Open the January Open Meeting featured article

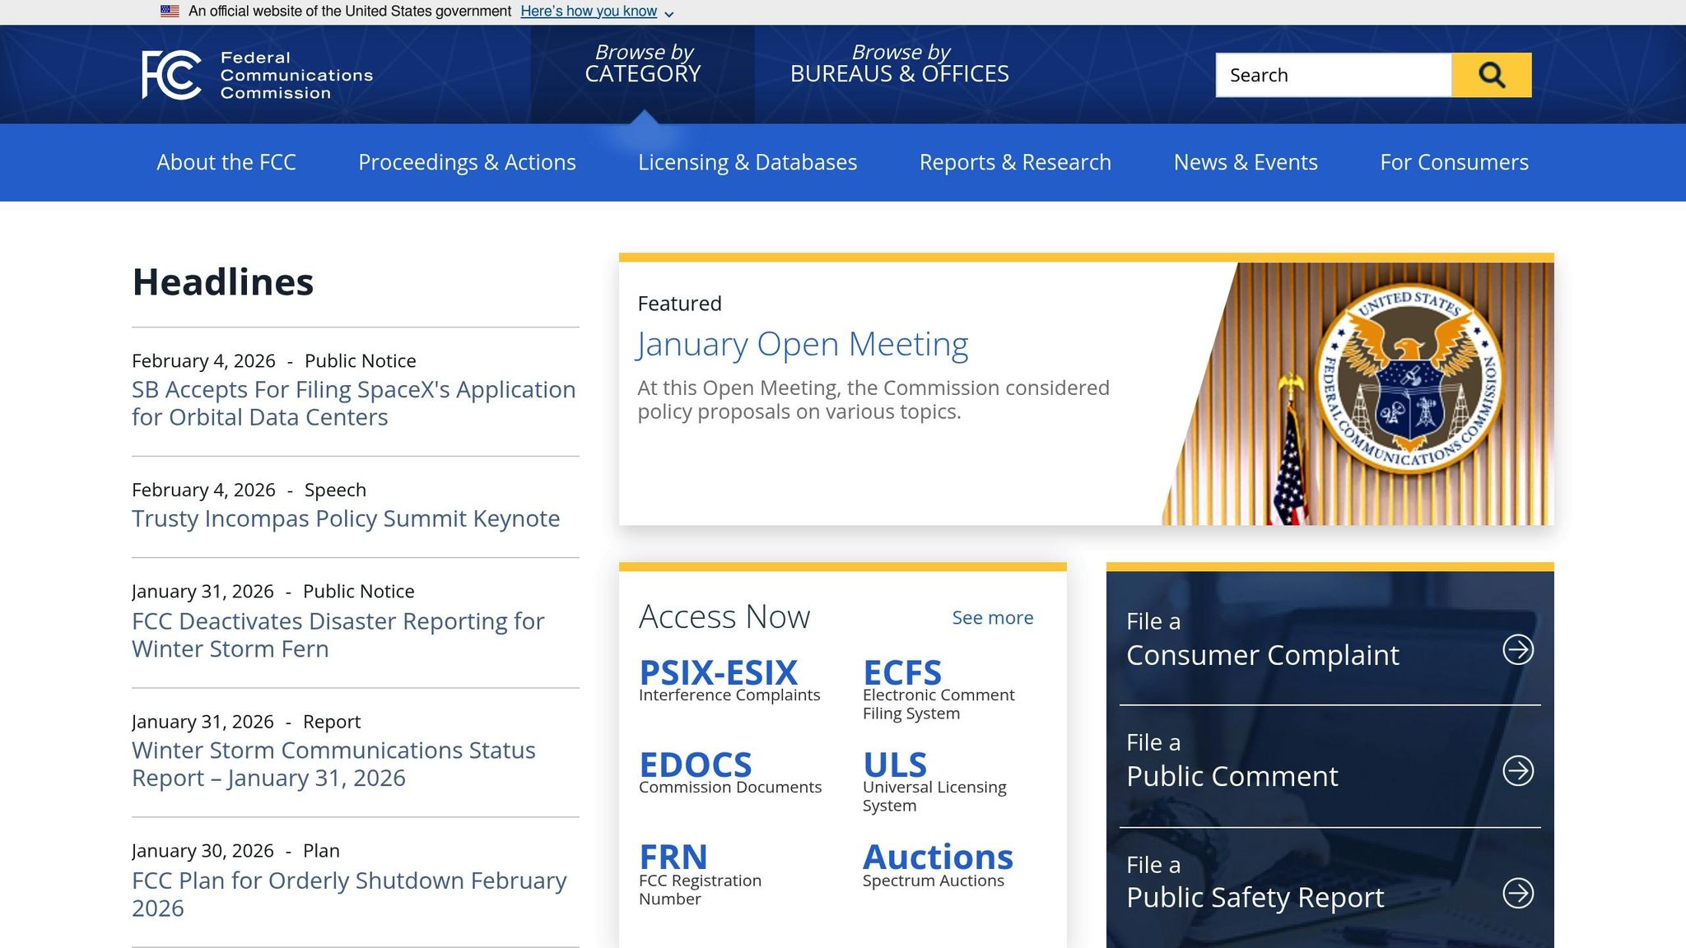(x=803, y=344)
